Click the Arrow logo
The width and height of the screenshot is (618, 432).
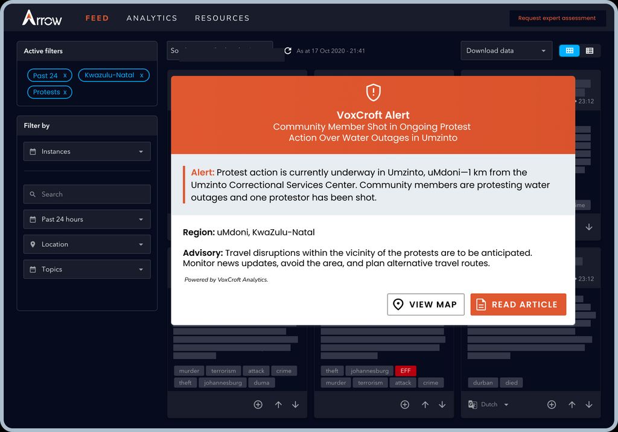click(42, 17)
